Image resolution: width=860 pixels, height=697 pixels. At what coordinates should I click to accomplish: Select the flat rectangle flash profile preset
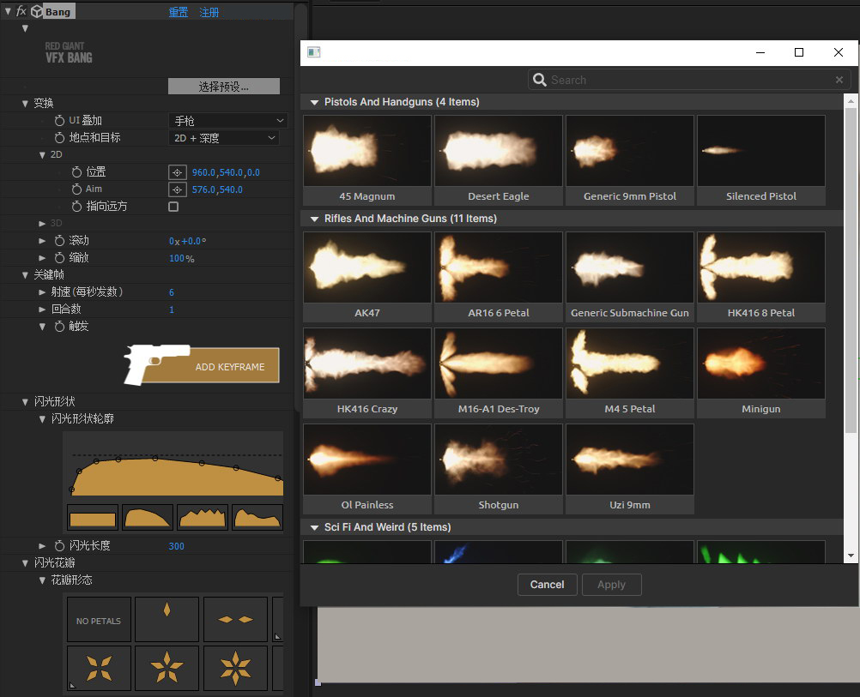(x=92, y=517)
